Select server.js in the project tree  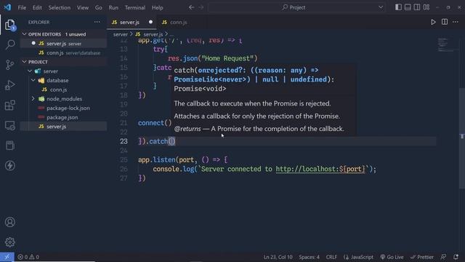tap(63, 126)
